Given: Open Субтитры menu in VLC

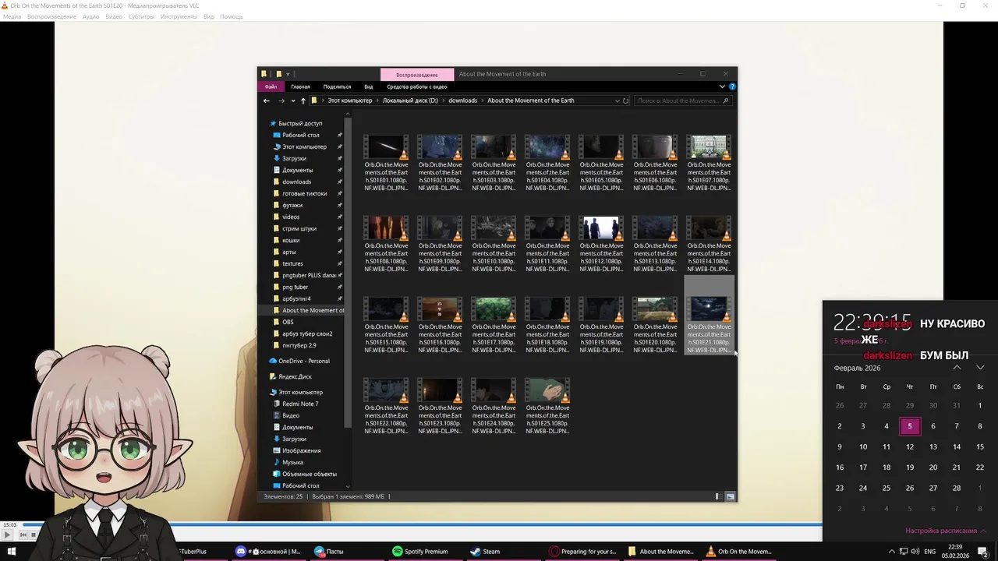Looking at the screenshot, I should point(141,16).
